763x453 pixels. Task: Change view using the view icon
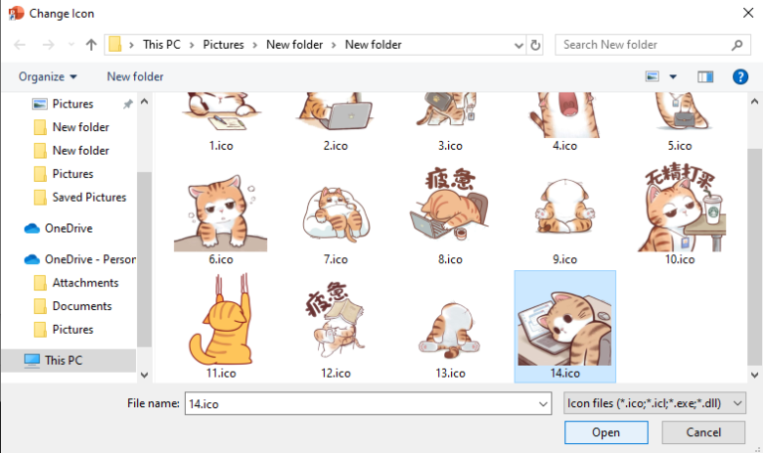(652, 76)
